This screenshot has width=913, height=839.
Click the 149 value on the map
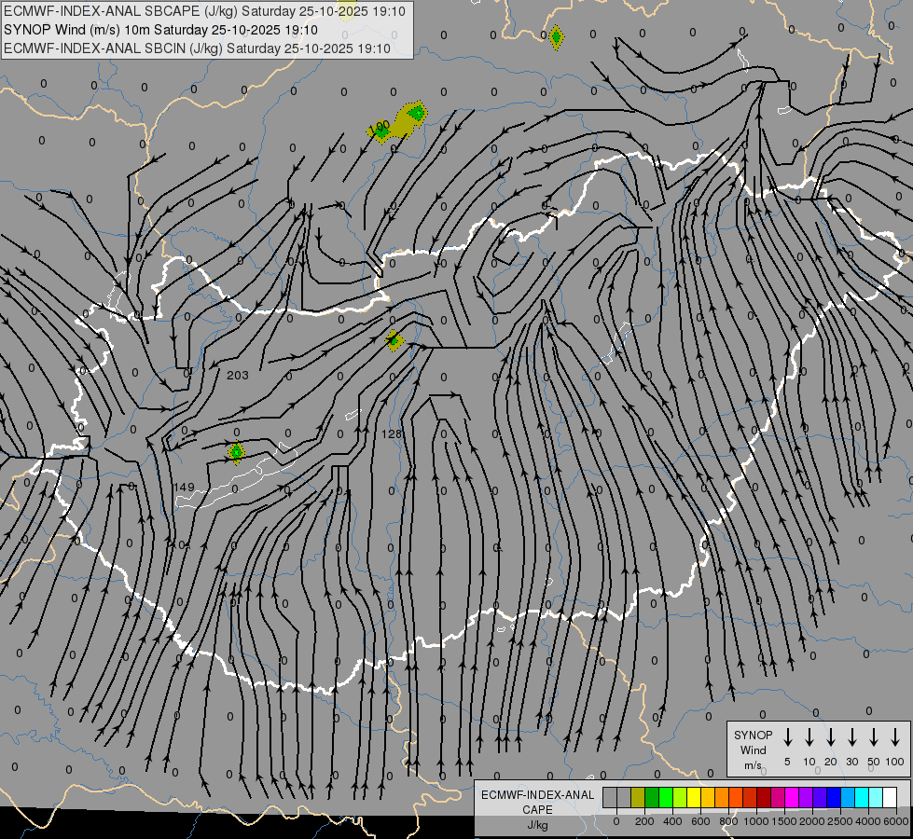click(184, 487)
